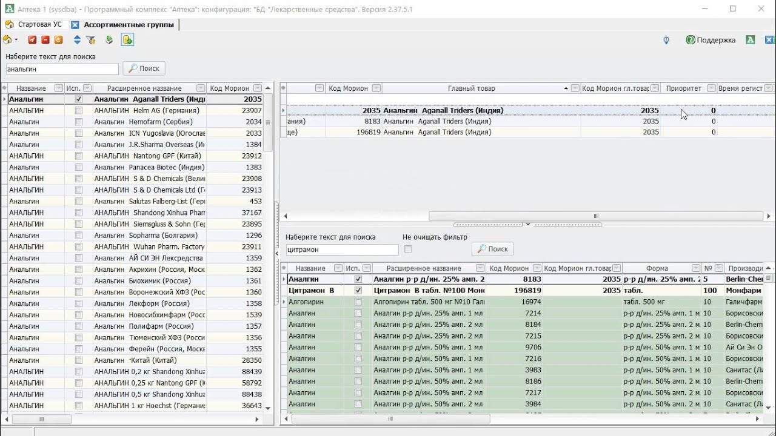The image size is (776, 436).
Task: Sort by Производитель column header
Action: (x=746, y=268)
